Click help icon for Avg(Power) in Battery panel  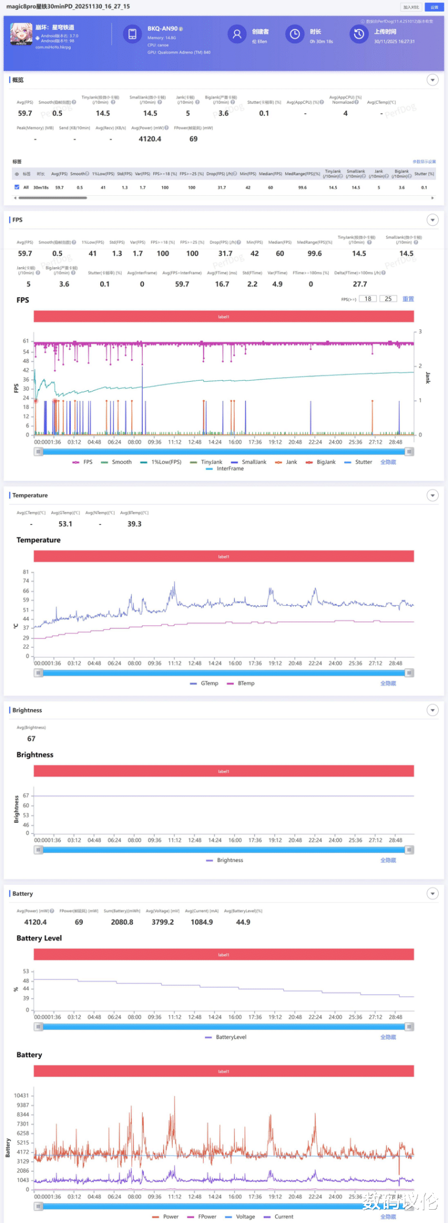point(52,911)
